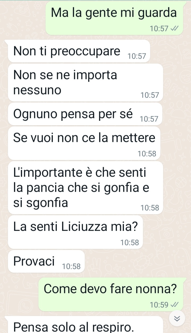Tap the 10:59 timestamp on the outgoing message
The width and height of the screenshot is (191, 333).
(159, 305)
